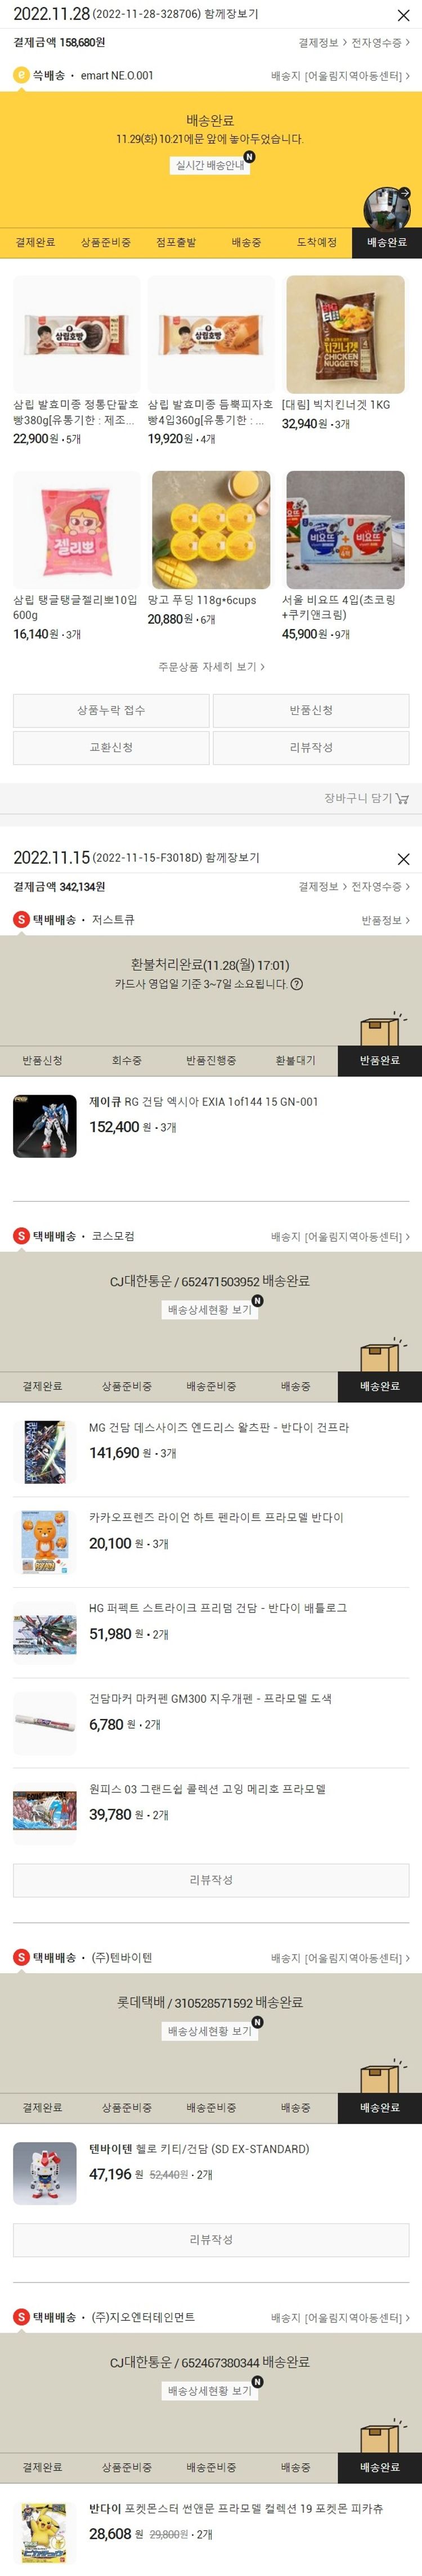Close the 2022.11.15 order card

403,859
